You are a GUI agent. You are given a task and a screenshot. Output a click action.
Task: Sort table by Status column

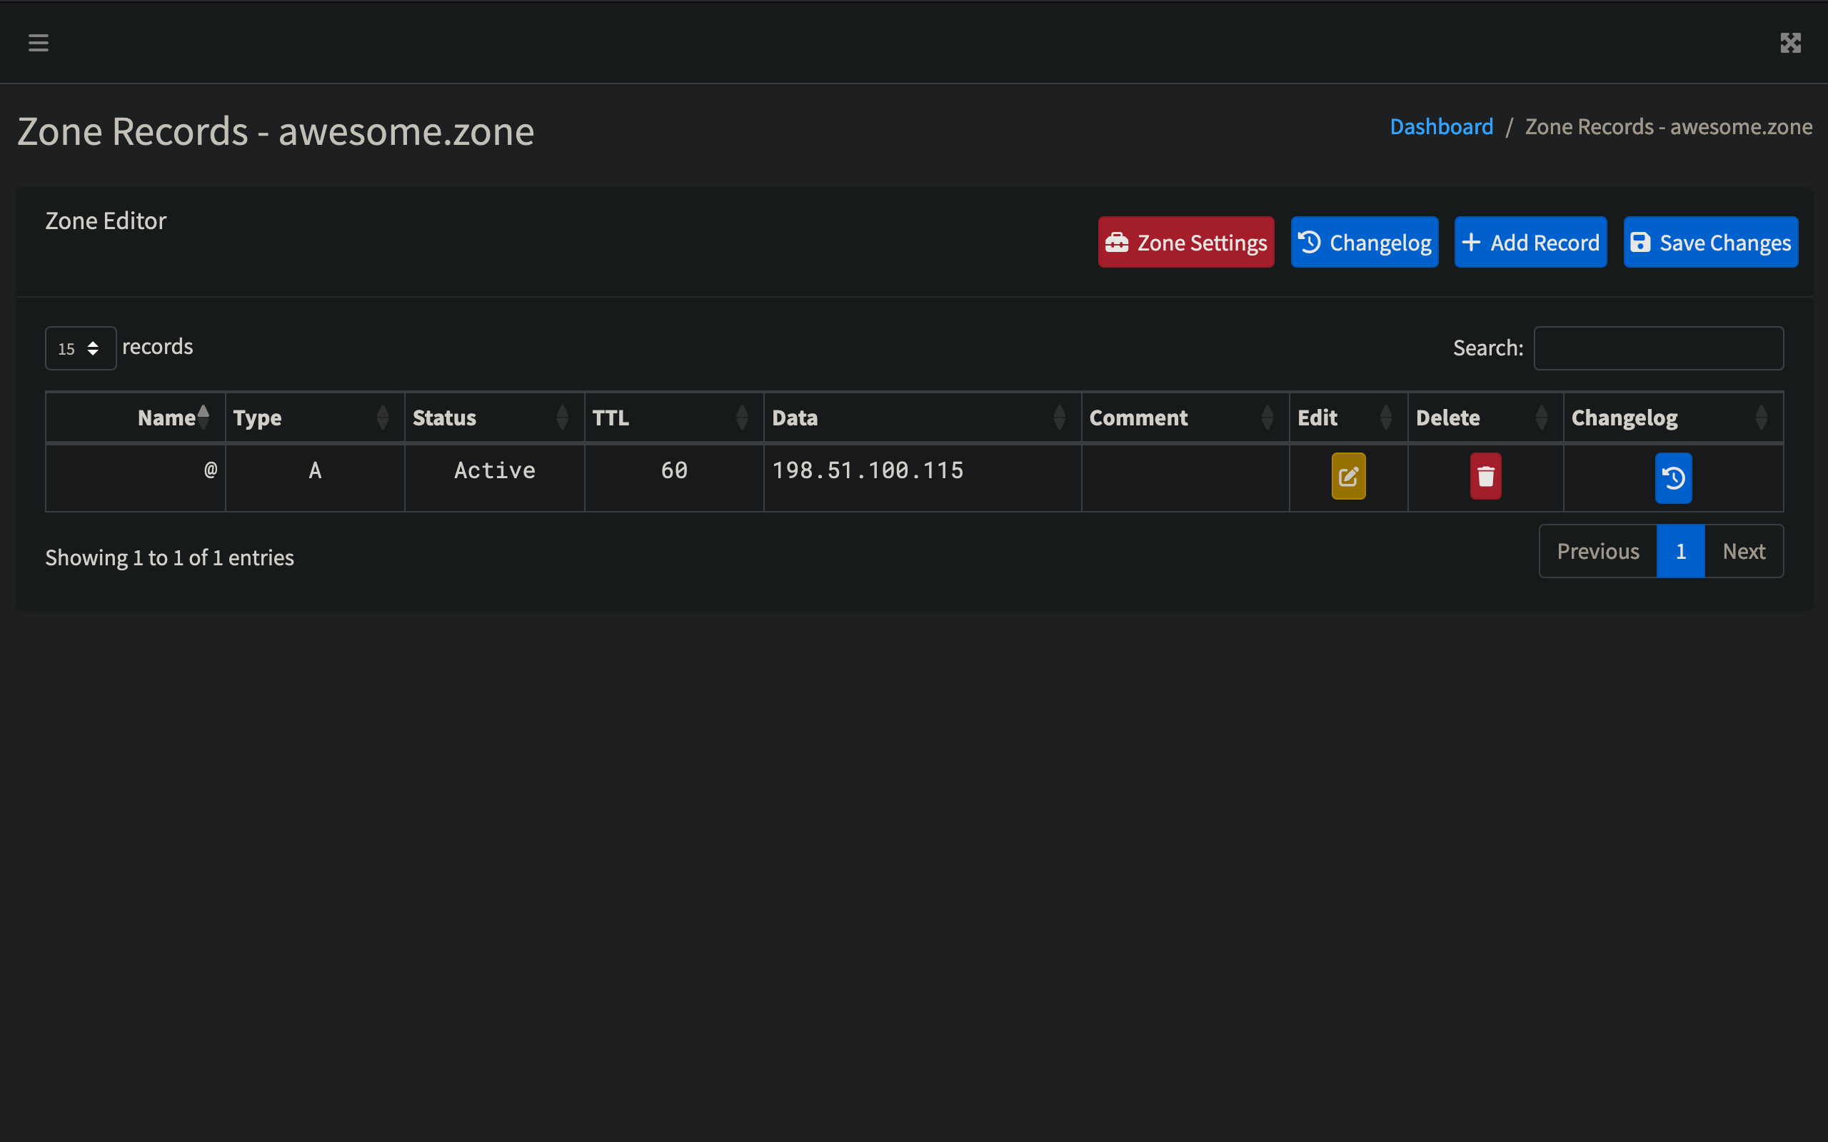(x=495, y=418)
